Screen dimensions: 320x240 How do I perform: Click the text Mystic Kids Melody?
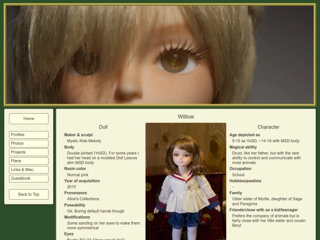tap(84, 141)
